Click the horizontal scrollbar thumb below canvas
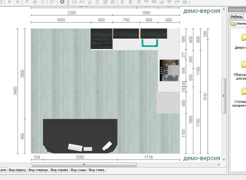Image resolution: width=246 pixels, height=180 pixels. click(x=84, y=165)
